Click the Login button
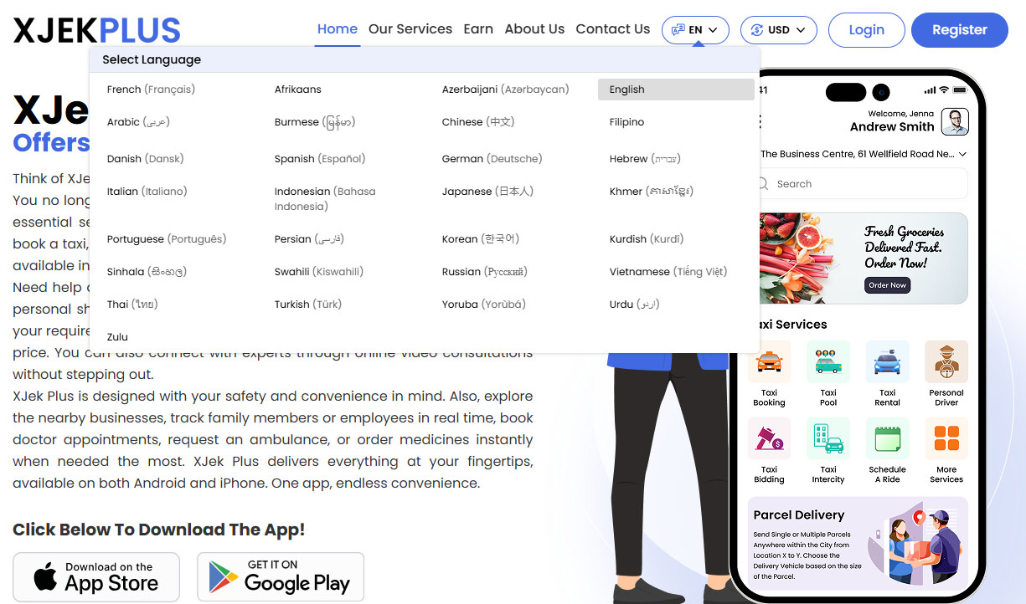This screenshot has height=604, width=1026. (866, 30)
